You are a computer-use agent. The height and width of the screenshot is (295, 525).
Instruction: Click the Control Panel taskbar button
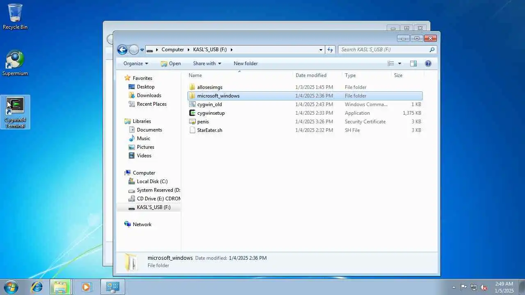(x=112, y=287)
